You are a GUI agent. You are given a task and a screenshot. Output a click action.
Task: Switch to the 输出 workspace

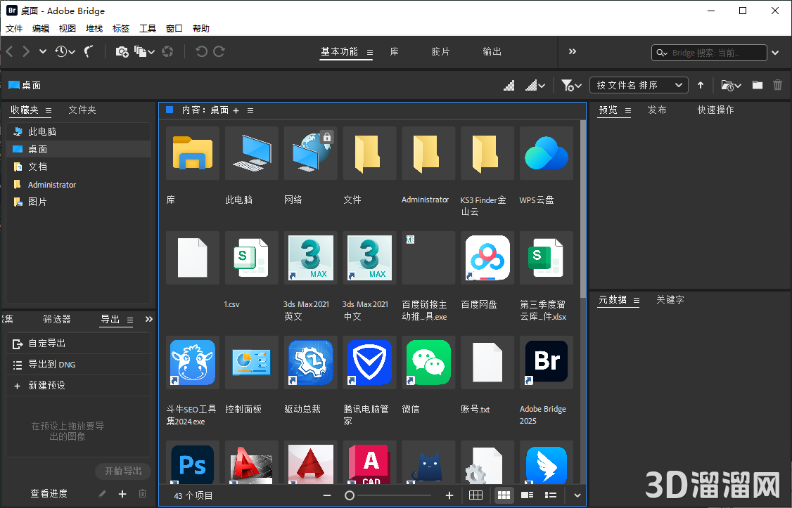[x=492, y=51]
